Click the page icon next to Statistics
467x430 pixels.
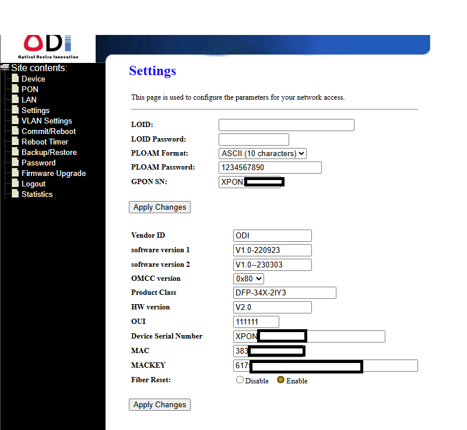click(x=16, y=194)
